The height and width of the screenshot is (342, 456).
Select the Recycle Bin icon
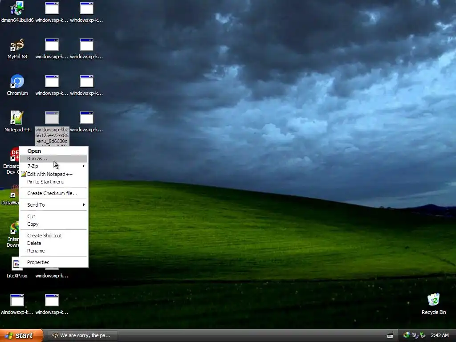tap(433, 300)
